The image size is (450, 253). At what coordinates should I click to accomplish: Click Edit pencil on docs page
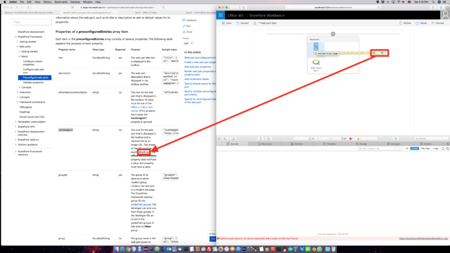(186, 26)
